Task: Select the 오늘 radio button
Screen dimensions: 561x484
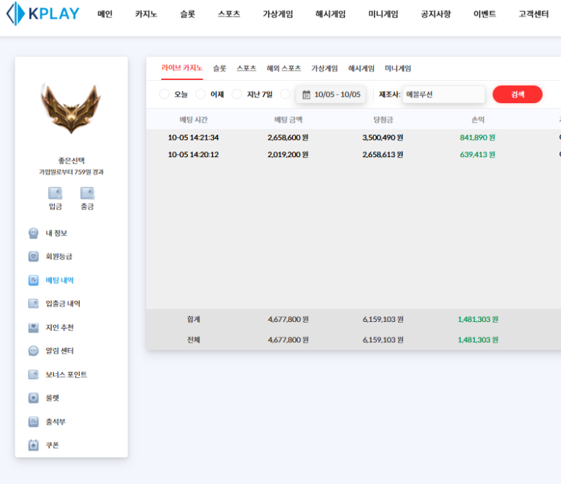Action: [165, 94]
